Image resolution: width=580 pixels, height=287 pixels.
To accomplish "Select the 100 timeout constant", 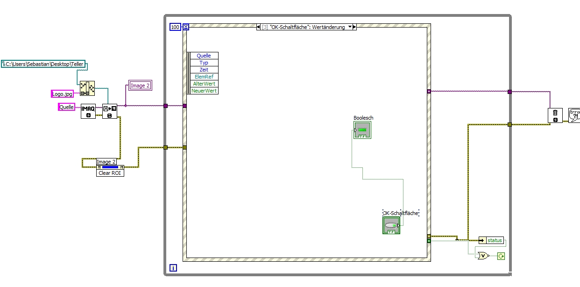I will pyautogui.click(x=175, y=27).
